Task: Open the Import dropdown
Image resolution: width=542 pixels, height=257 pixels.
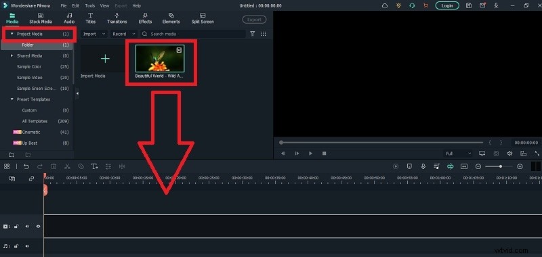Action: (x=94, y=34)
